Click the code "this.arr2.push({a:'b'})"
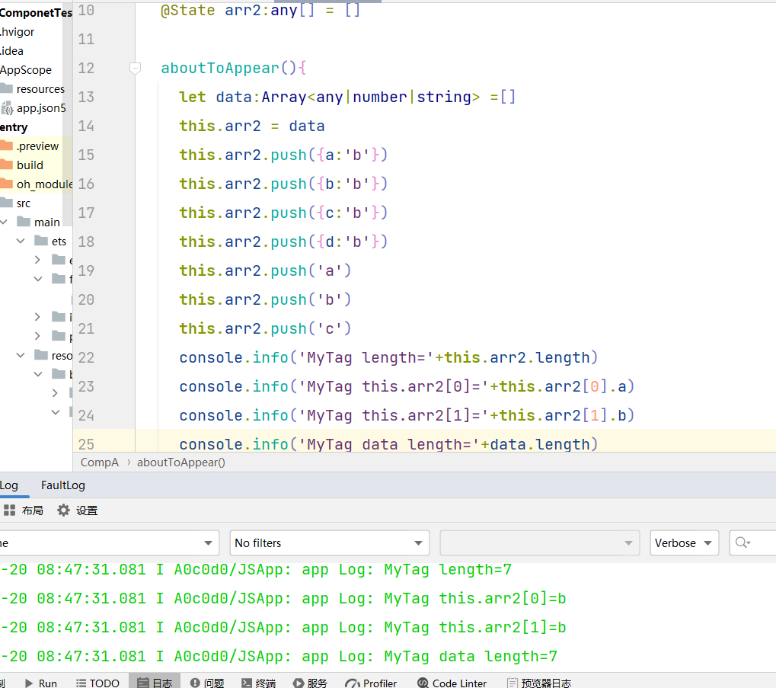The width and height of the screenshot is (776, 688). click(283, 155)
